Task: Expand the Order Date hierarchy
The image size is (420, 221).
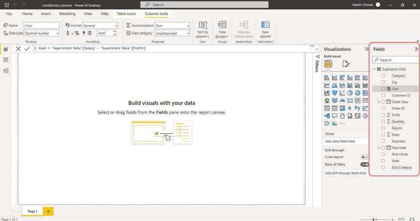Action: pyautogui.click(x=379, y=102)
